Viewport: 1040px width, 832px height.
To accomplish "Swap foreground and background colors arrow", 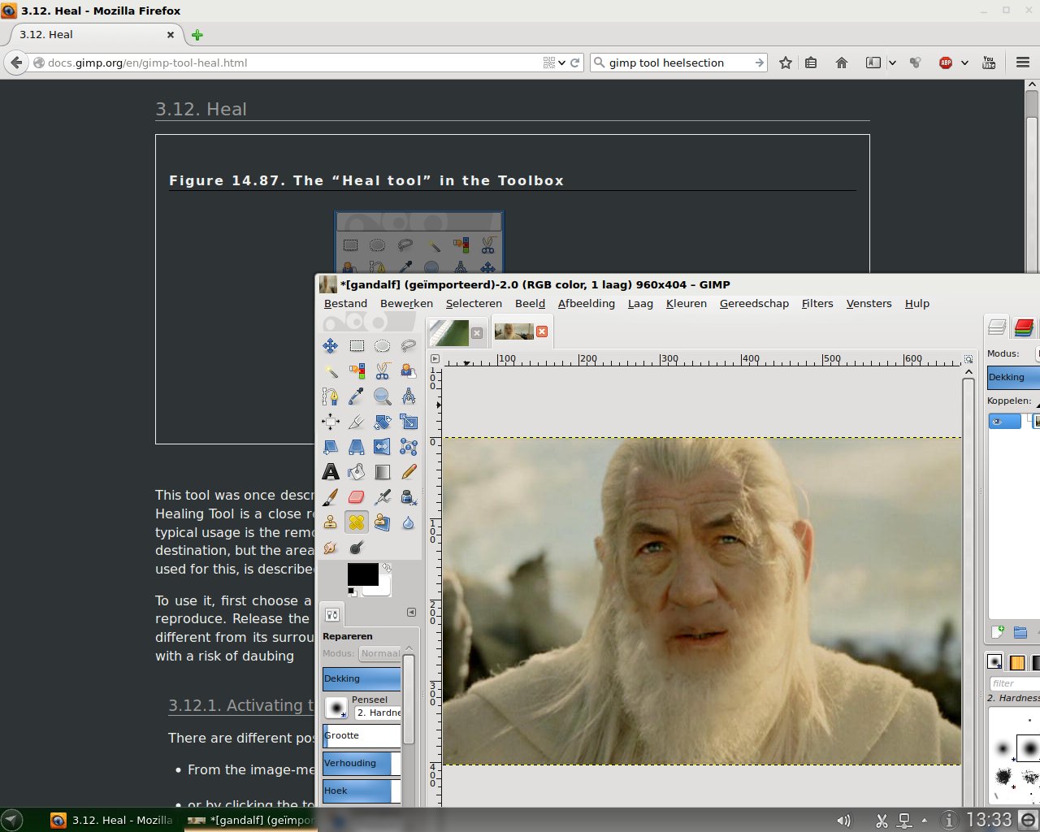I will (x=387, y=567).
